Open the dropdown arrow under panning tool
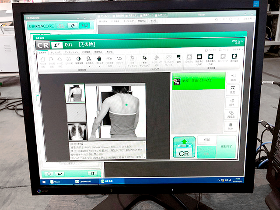 99,66
